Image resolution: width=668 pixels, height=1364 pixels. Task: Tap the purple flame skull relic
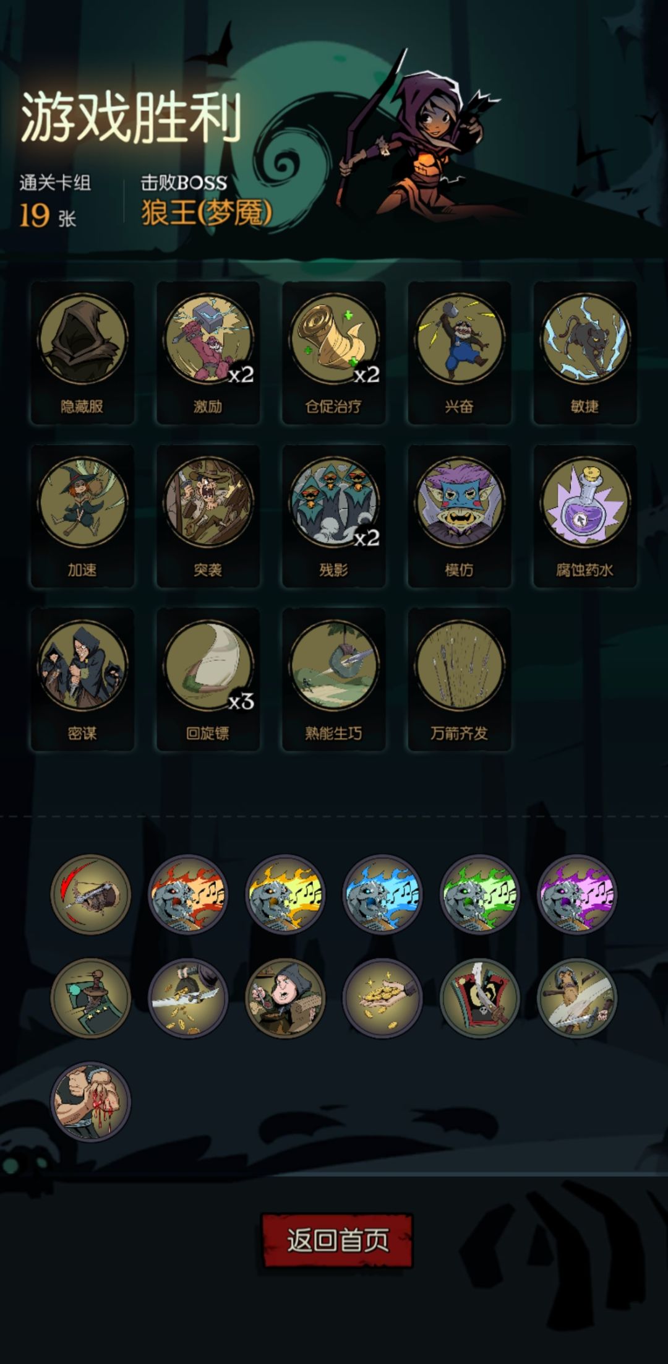coord(577,895)
